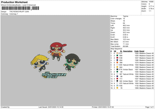155x109 pixels.
Task: Click the Min Stitch value 0.3 mm
Action: (126, 42)
